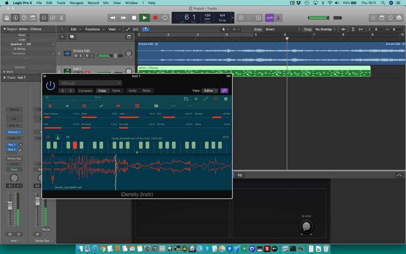Mute the Encore Edit track

pyautogui.click(x=76, y=56)
